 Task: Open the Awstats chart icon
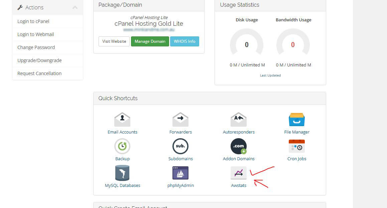tap(238, 173)
